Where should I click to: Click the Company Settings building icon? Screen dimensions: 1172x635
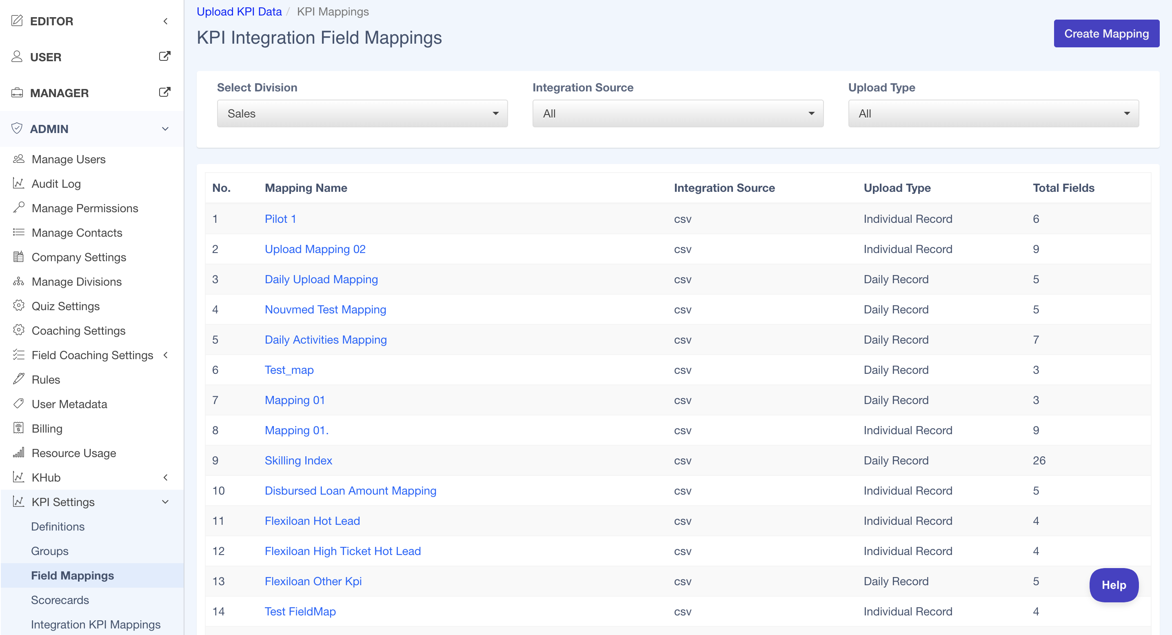tap(18, 257)
